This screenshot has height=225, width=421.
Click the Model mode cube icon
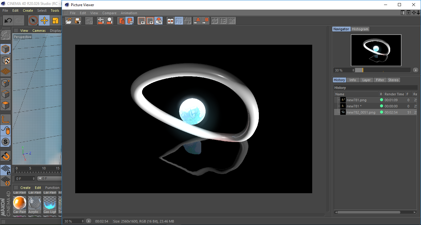[x=6, y=49]
